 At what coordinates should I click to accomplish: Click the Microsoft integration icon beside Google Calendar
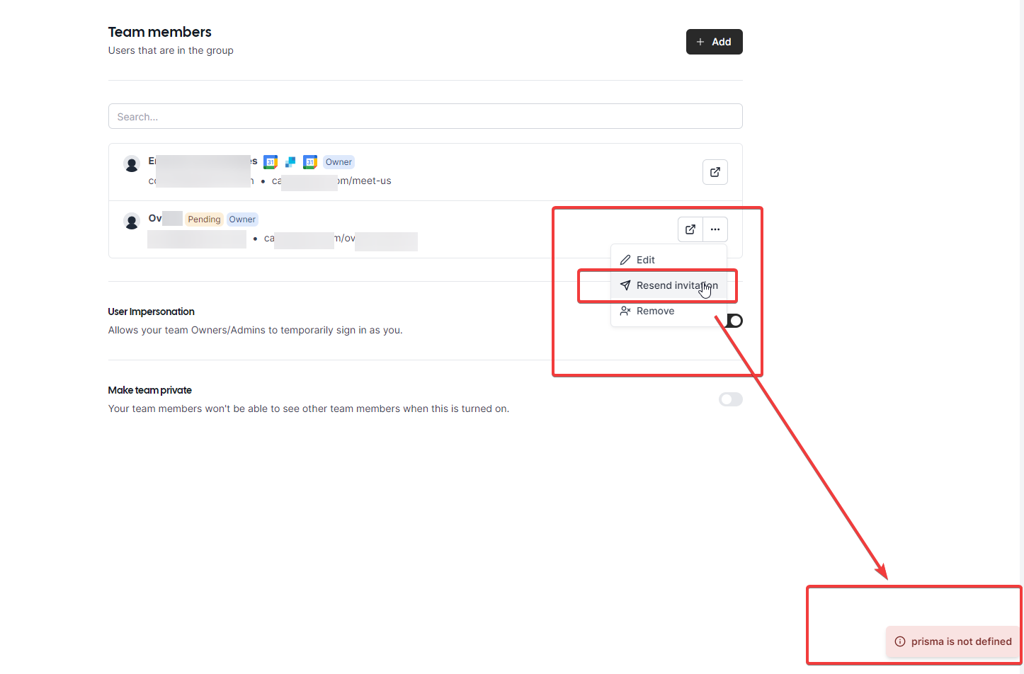coord(290,161)
